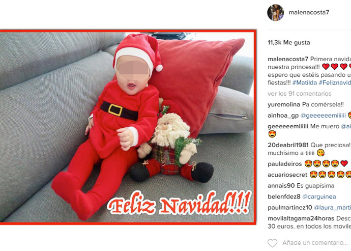Expand ver los 91 comentarios
The height and width of the screenshot is (251, 351).
click(x=300, y=94)
